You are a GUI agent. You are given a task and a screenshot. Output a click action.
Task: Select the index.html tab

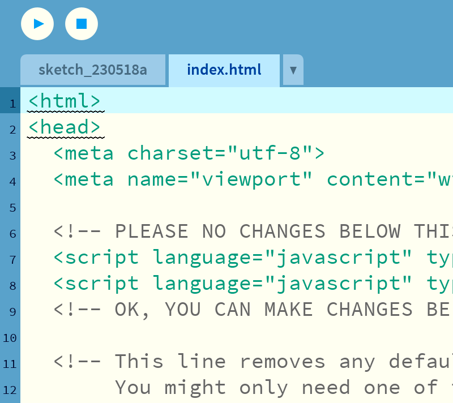[x=224, y=70]
